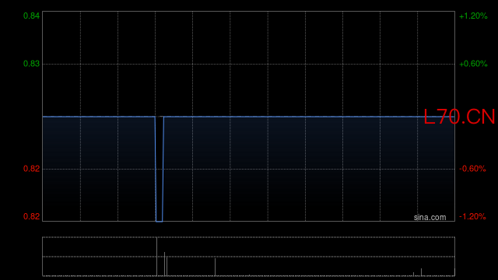The image size is (498, 280).
Task: Click the +1.20% percentage label
Action: point(473,16)
